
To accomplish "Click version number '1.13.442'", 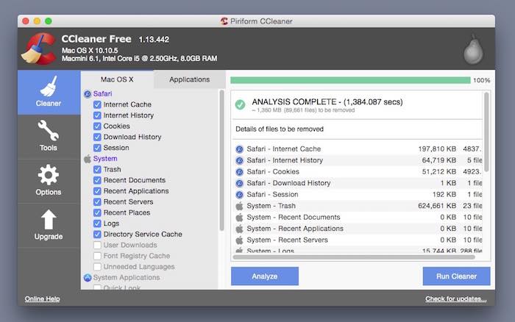I will click(x=154, y=40).
